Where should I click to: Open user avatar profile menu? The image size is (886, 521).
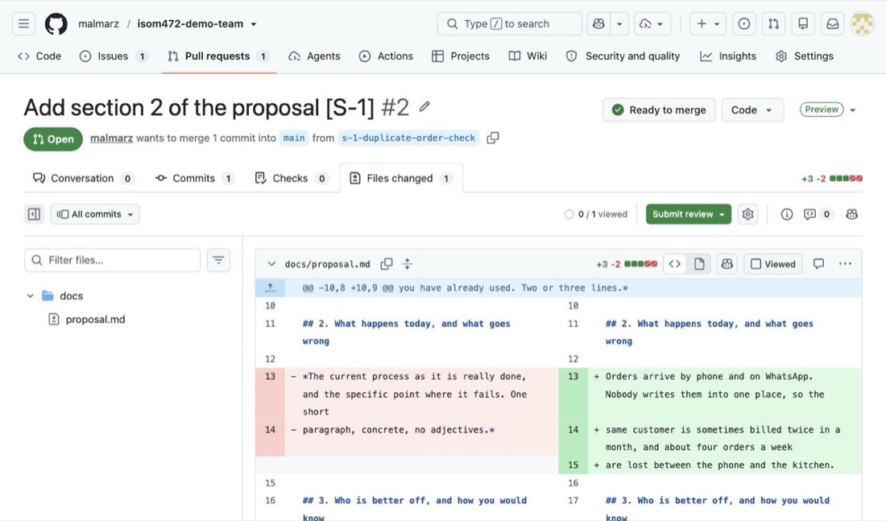862,23
